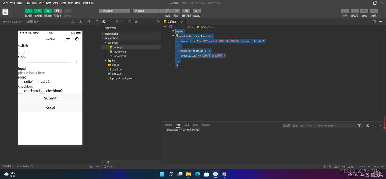Toggle the 模拟器 simulator panel button
This screenshot has width=386, height=179.
click(x=28, y=11)
